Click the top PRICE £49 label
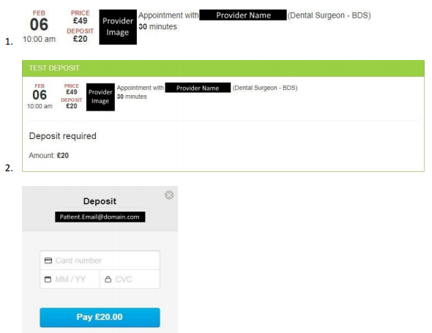Viewport: 432px width, 333px height. pos(80,18)
